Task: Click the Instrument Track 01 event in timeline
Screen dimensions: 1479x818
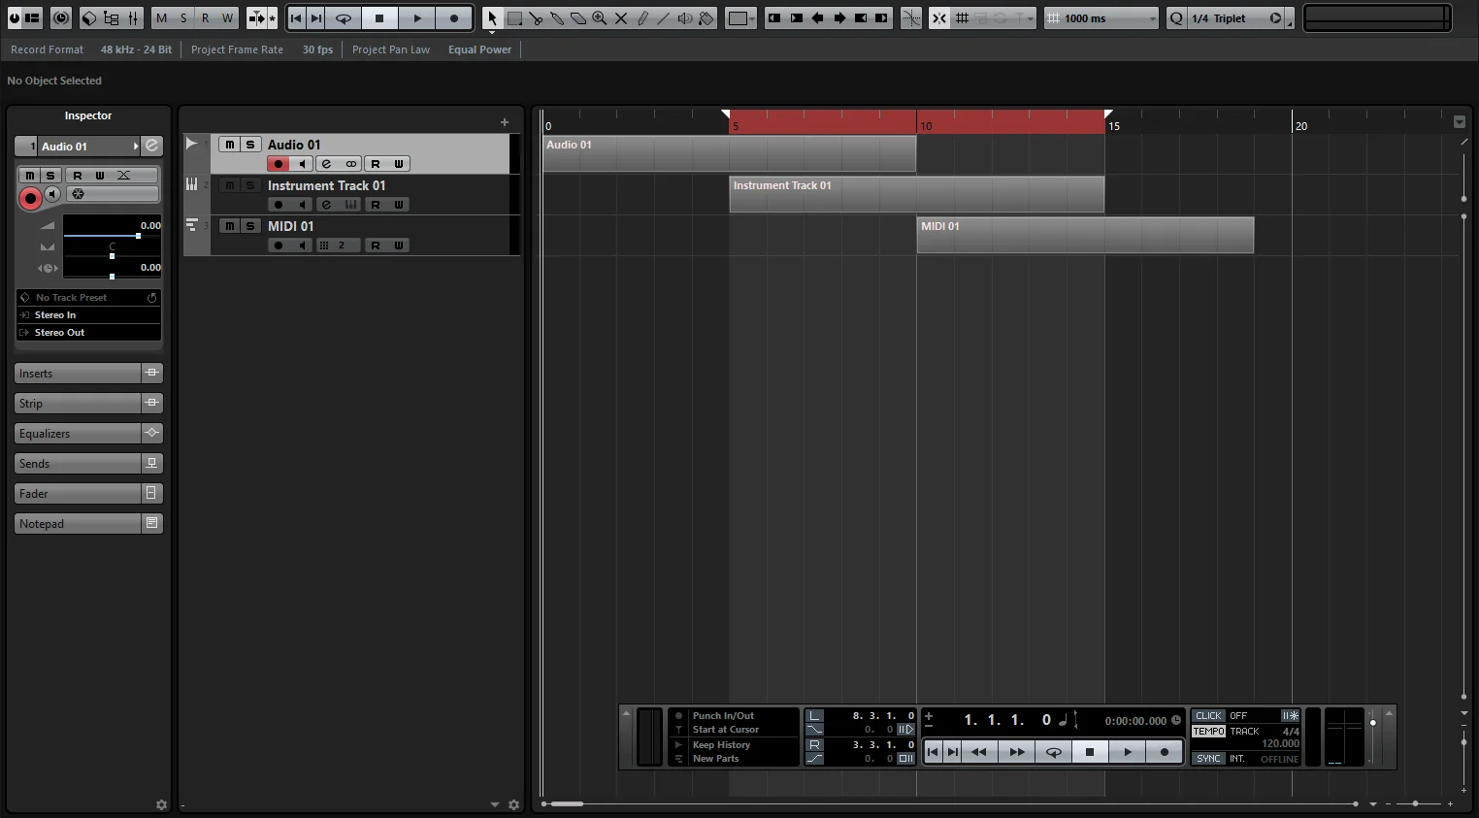Action: click(917, 194)
